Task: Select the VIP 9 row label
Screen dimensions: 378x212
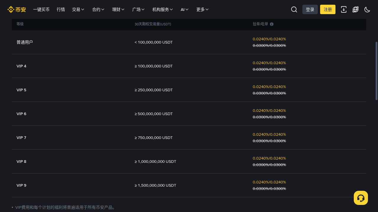Action: pyautogui.click(x=22, y=185)
